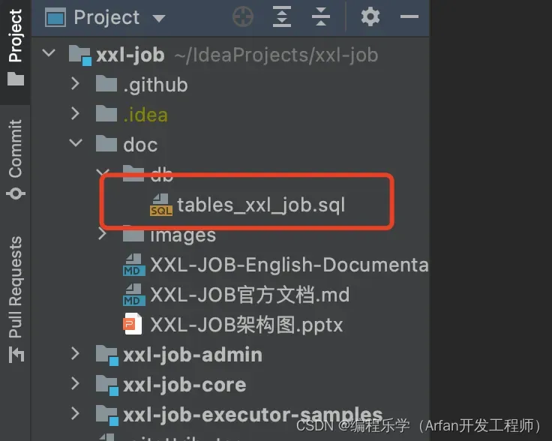Open the Project panel gear options

[x=370, y=16]
